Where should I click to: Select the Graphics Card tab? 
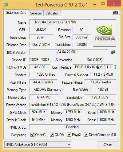click(16, 13)
